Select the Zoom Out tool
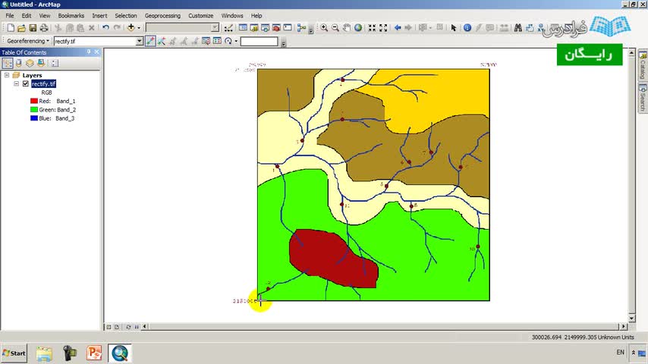 tap(335, 28)
